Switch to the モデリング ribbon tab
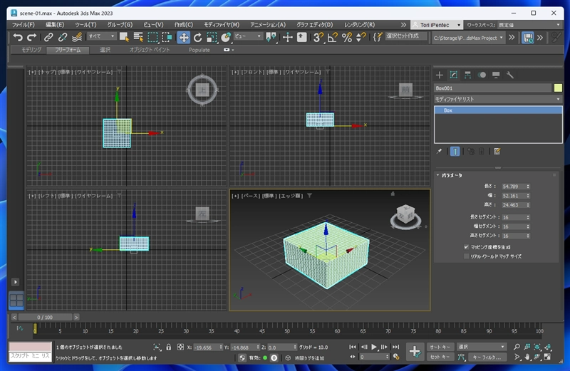The width and height of the screenshot is (570, 371). pyautogui.click(x=31, y=50)
